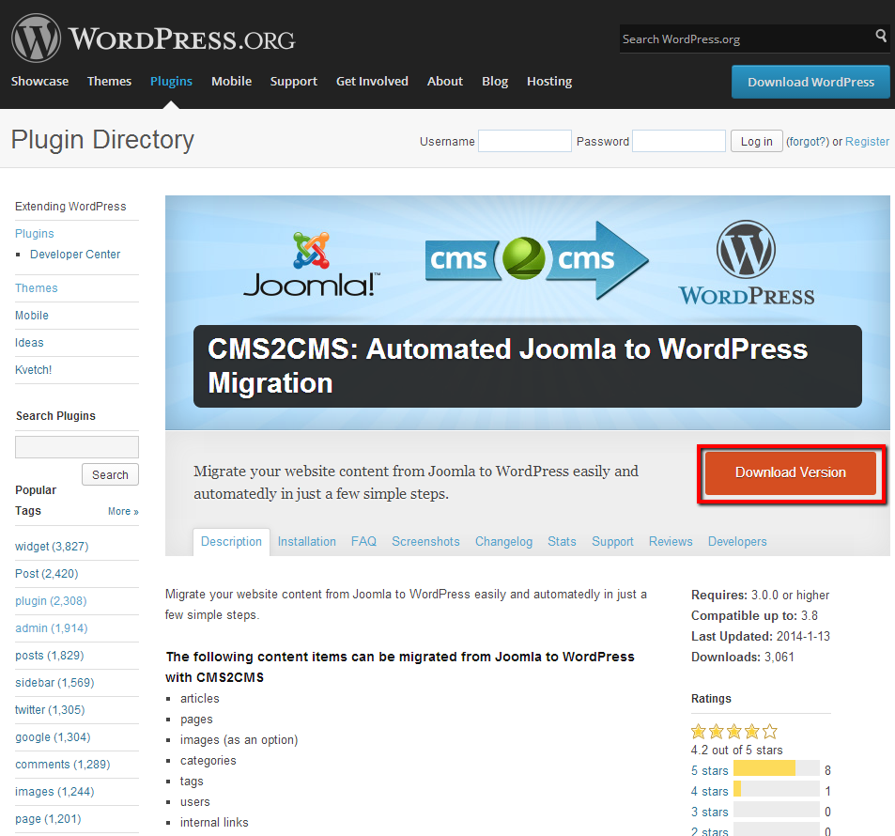The width and height of the screenshot is (895, 836).
Task: Click the Password input field
Action: coord(679,141)
